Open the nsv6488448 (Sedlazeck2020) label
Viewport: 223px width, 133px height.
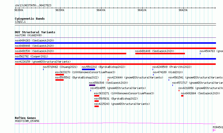click(x=35, y=46)
